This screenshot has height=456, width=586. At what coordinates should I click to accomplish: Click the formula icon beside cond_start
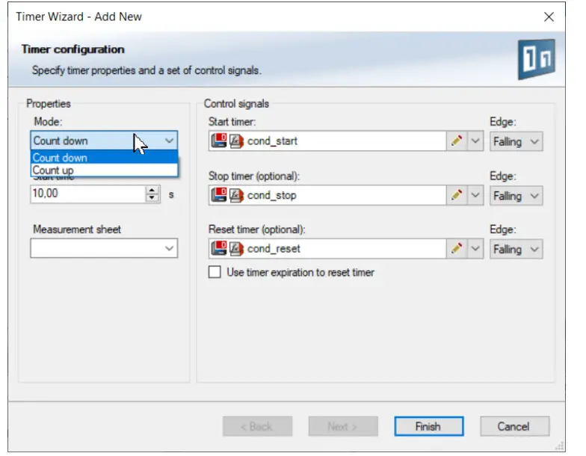(236, 141)
